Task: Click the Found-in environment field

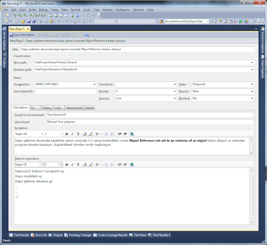Action: 150,115
